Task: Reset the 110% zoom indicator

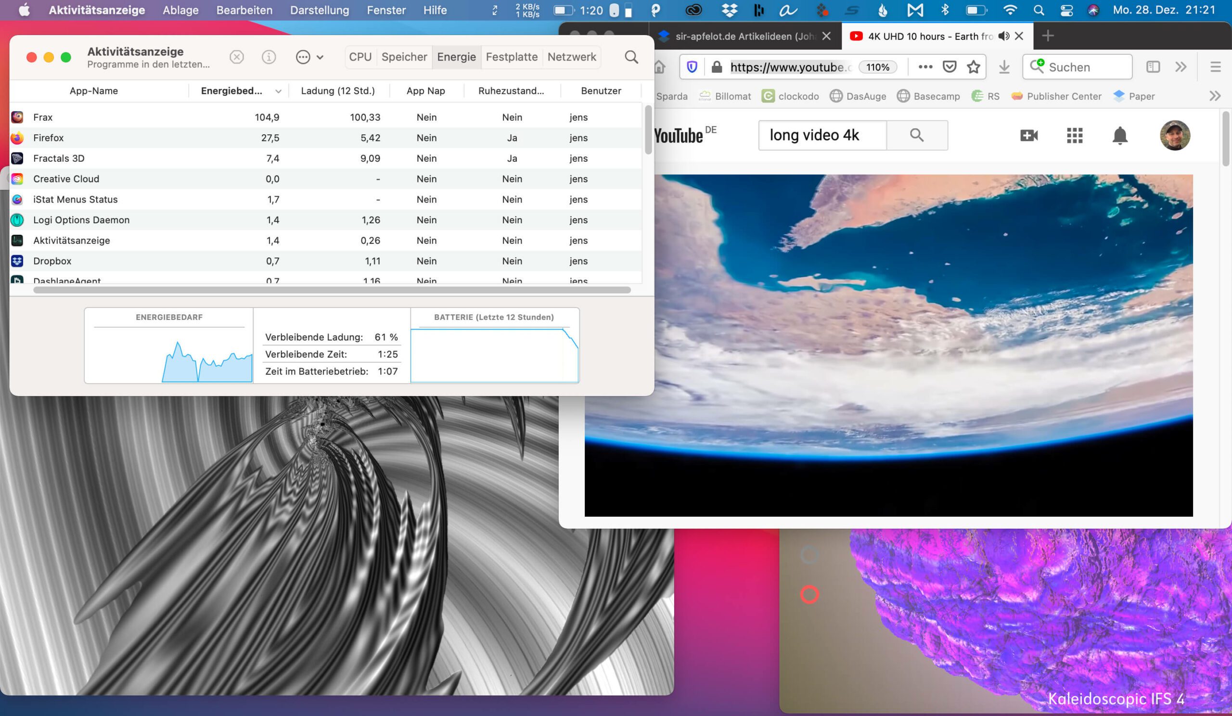Action: [877, 67]
